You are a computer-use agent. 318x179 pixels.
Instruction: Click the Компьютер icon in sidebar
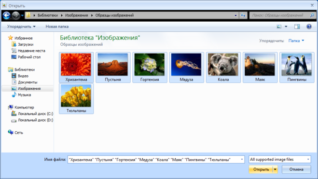tap(10, 107)
